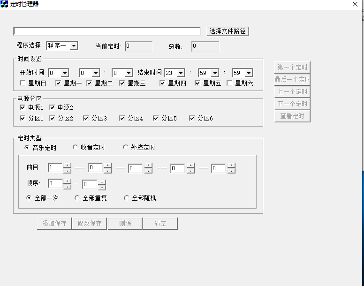Click the 查看定时 button
Screen dimensions: 364x286
[x=292, y=116]
